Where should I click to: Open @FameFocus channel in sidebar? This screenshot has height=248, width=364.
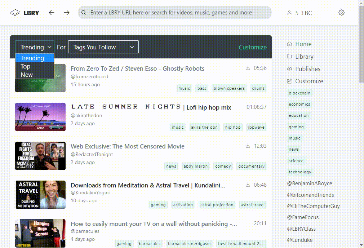point(303,217)
